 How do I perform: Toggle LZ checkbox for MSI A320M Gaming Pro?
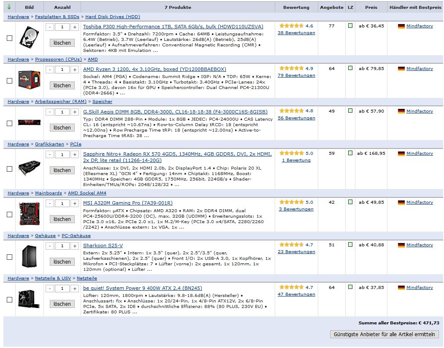tap(350, 202)
